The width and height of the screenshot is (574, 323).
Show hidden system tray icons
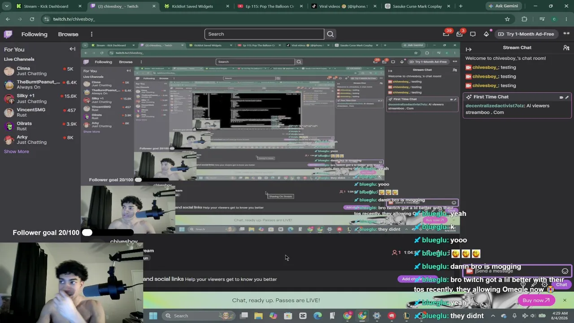click(x=493, y=316)
